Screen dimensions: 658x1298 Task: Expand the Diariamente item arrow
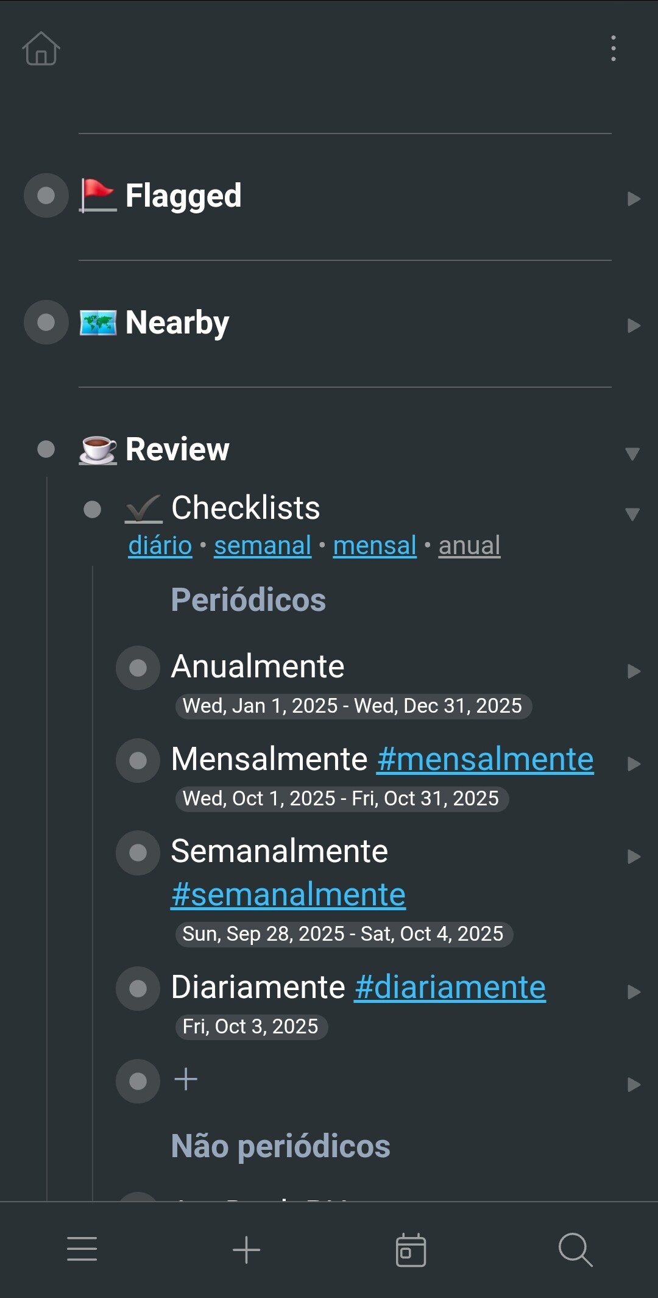(x=634, y=992)
